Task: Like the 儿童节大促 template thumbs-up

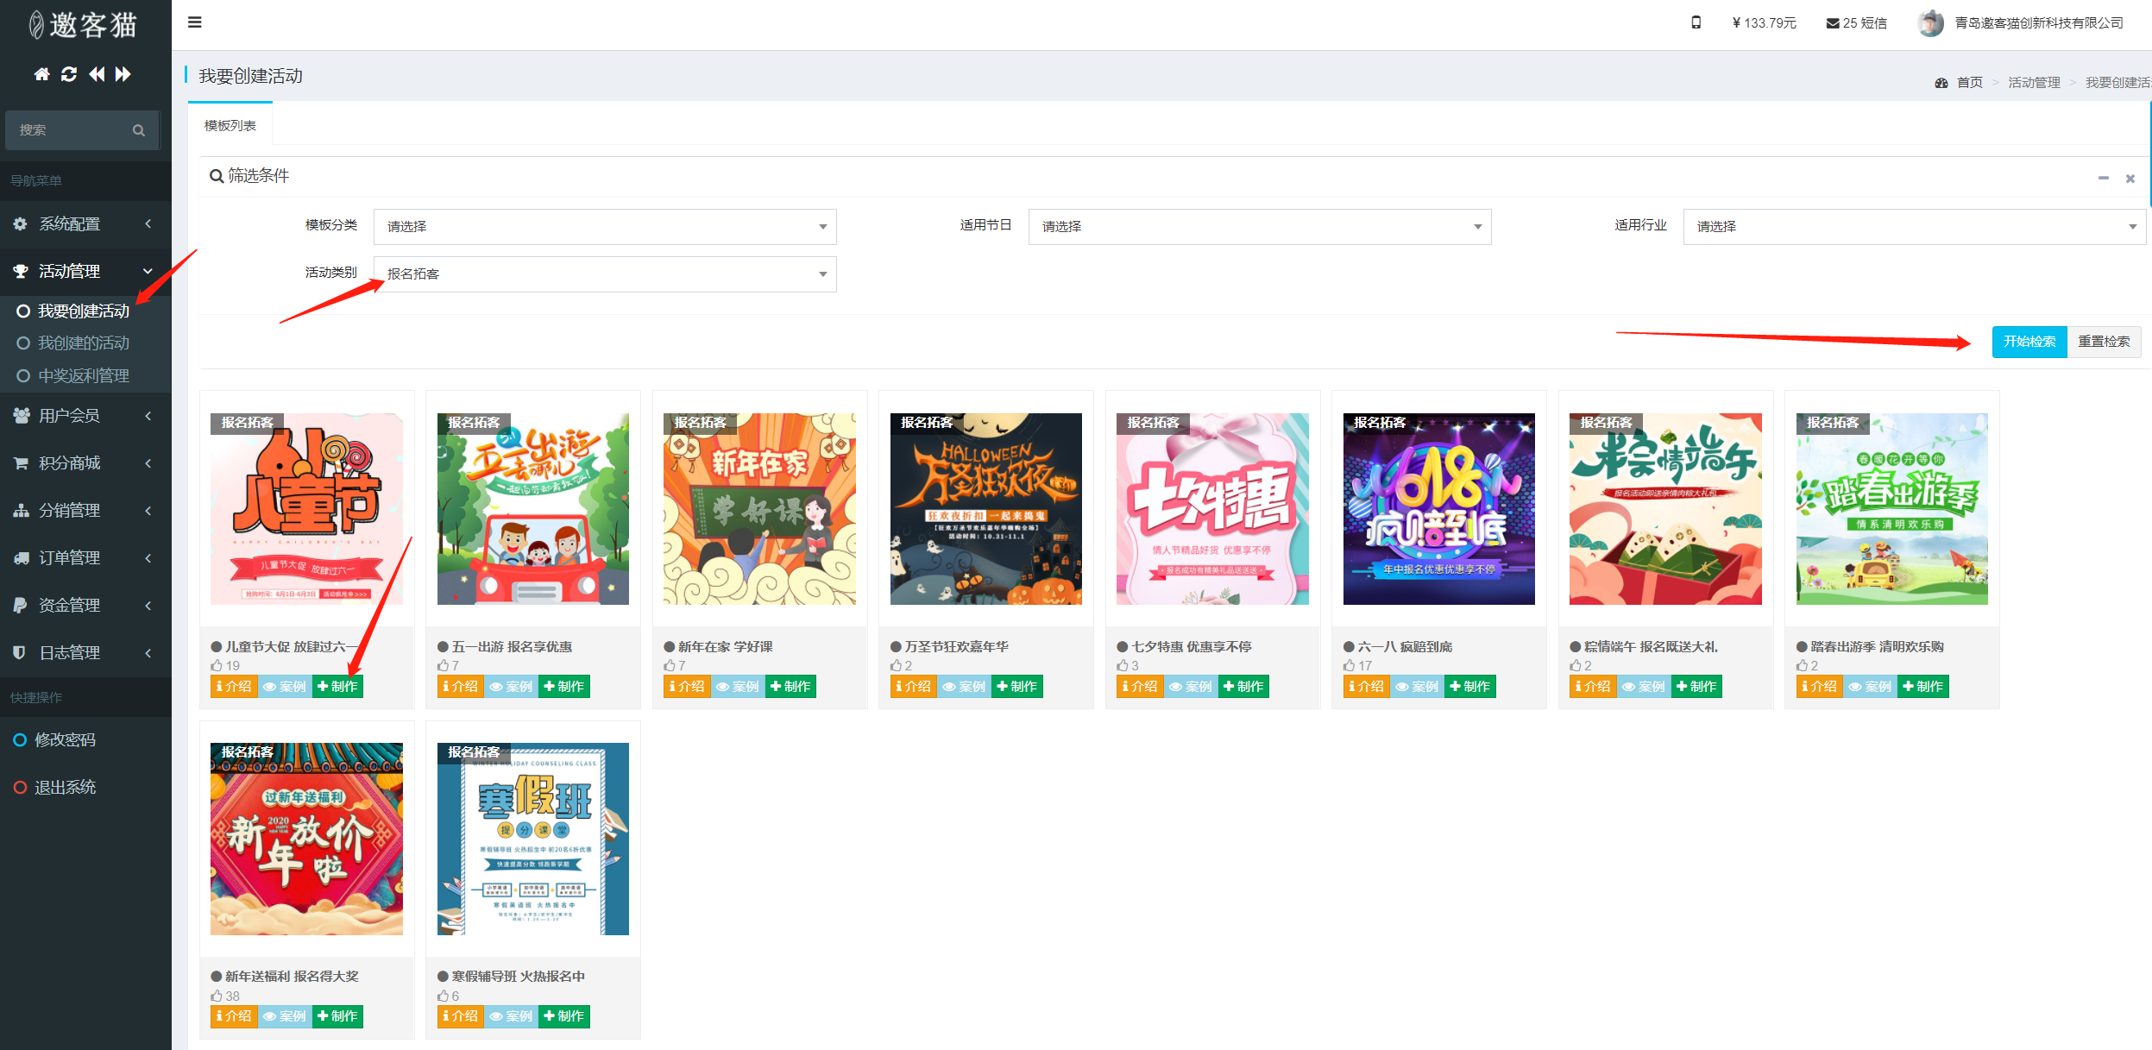Action: pos(217,665)
